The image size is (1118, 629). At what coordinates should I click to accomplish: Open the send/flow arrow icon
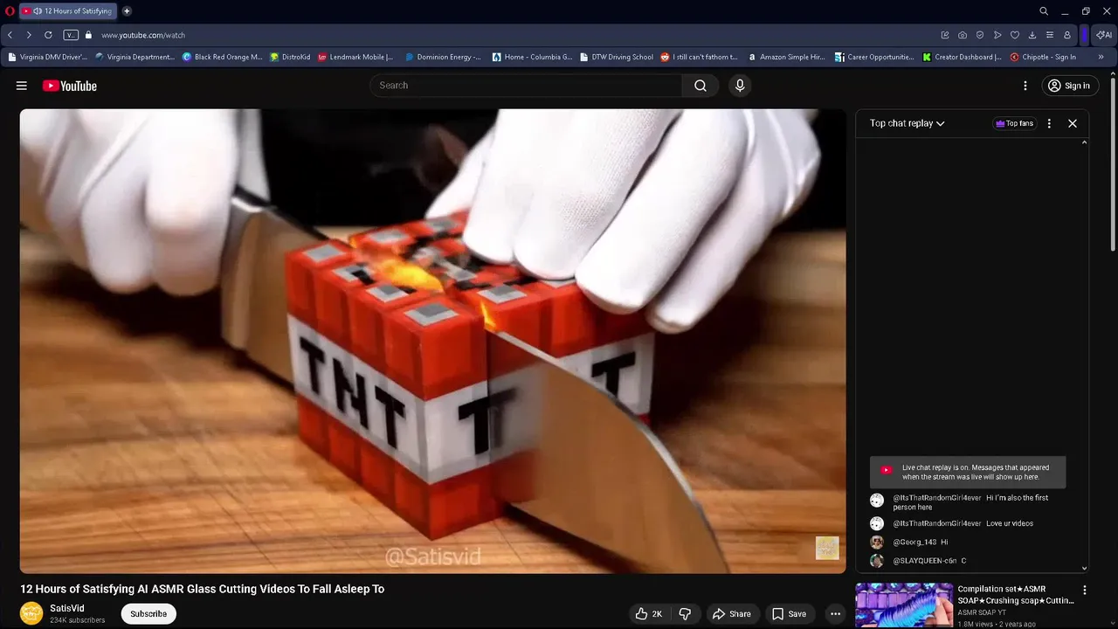click(997, 35)
